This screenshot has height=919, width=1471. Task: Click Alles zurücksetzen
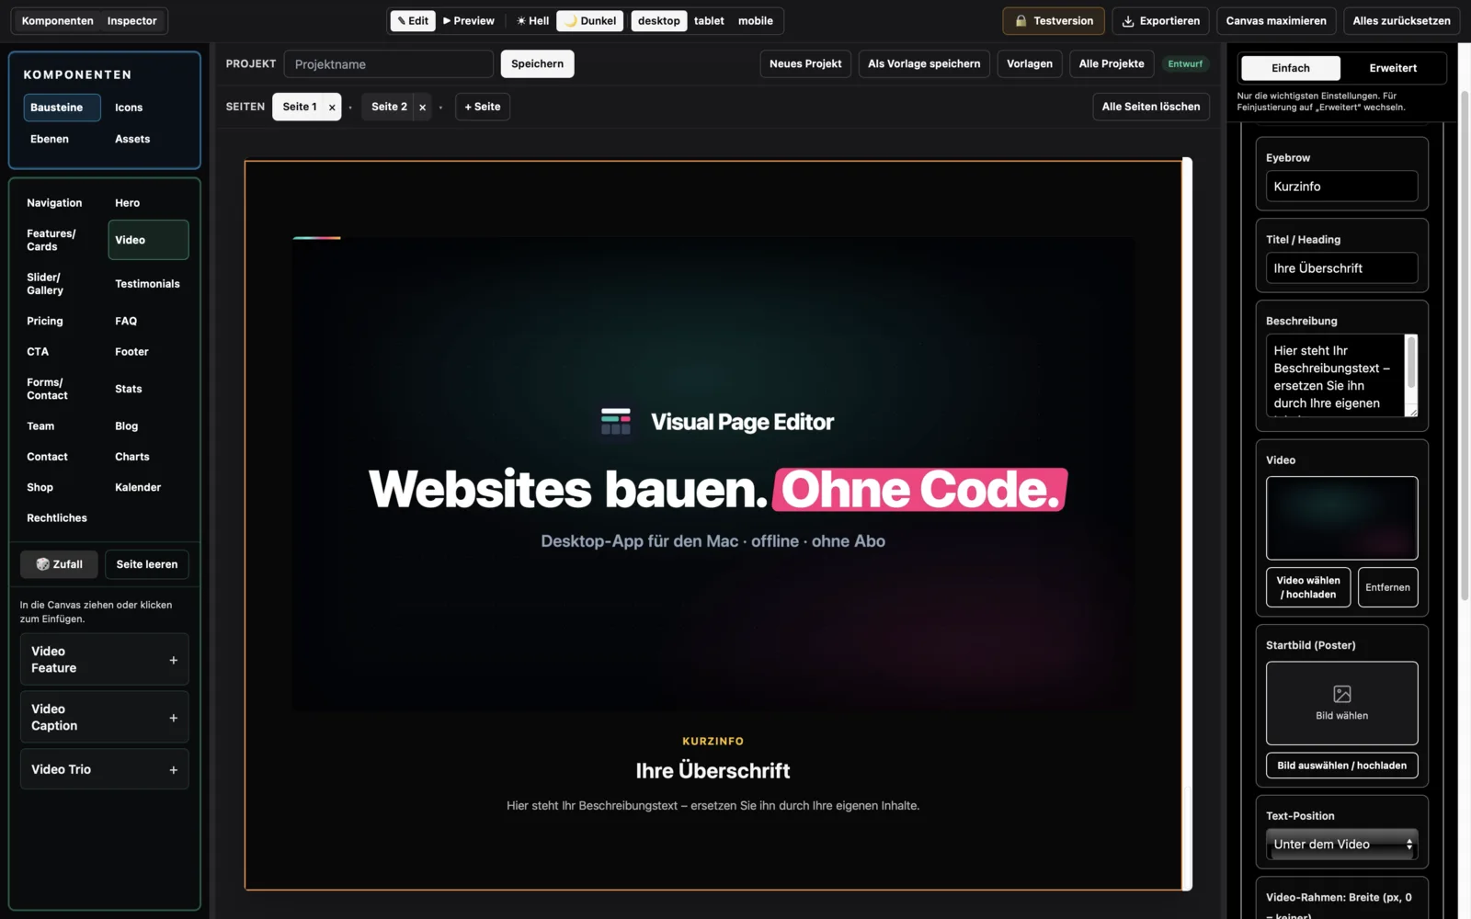click(x=1401, y=20)
